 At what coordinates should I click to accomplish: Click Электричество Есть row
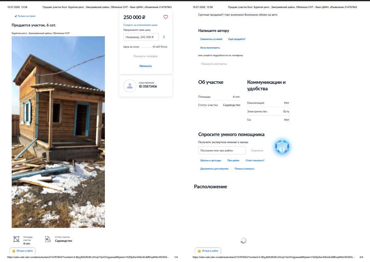click(x=268, y=111)
